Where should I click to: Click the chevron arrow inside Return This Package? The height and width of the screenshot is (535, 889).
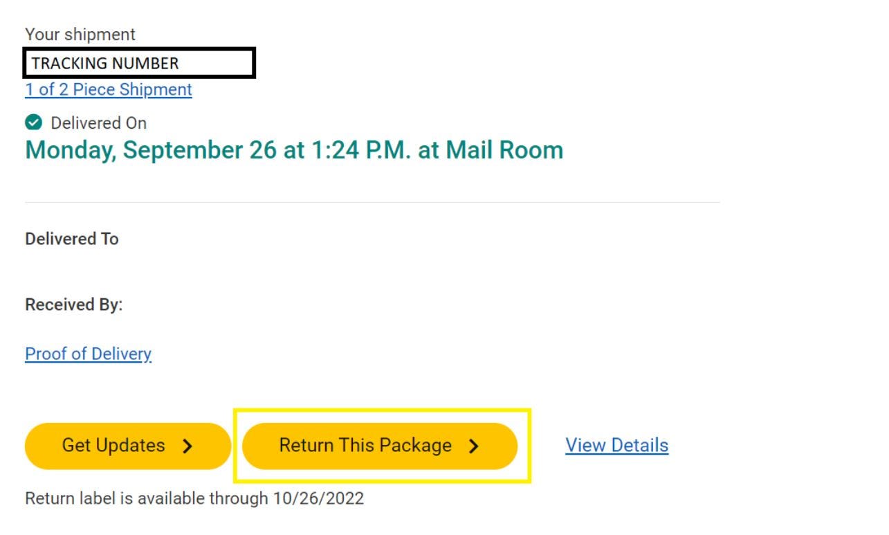click(x=474, y=446)
